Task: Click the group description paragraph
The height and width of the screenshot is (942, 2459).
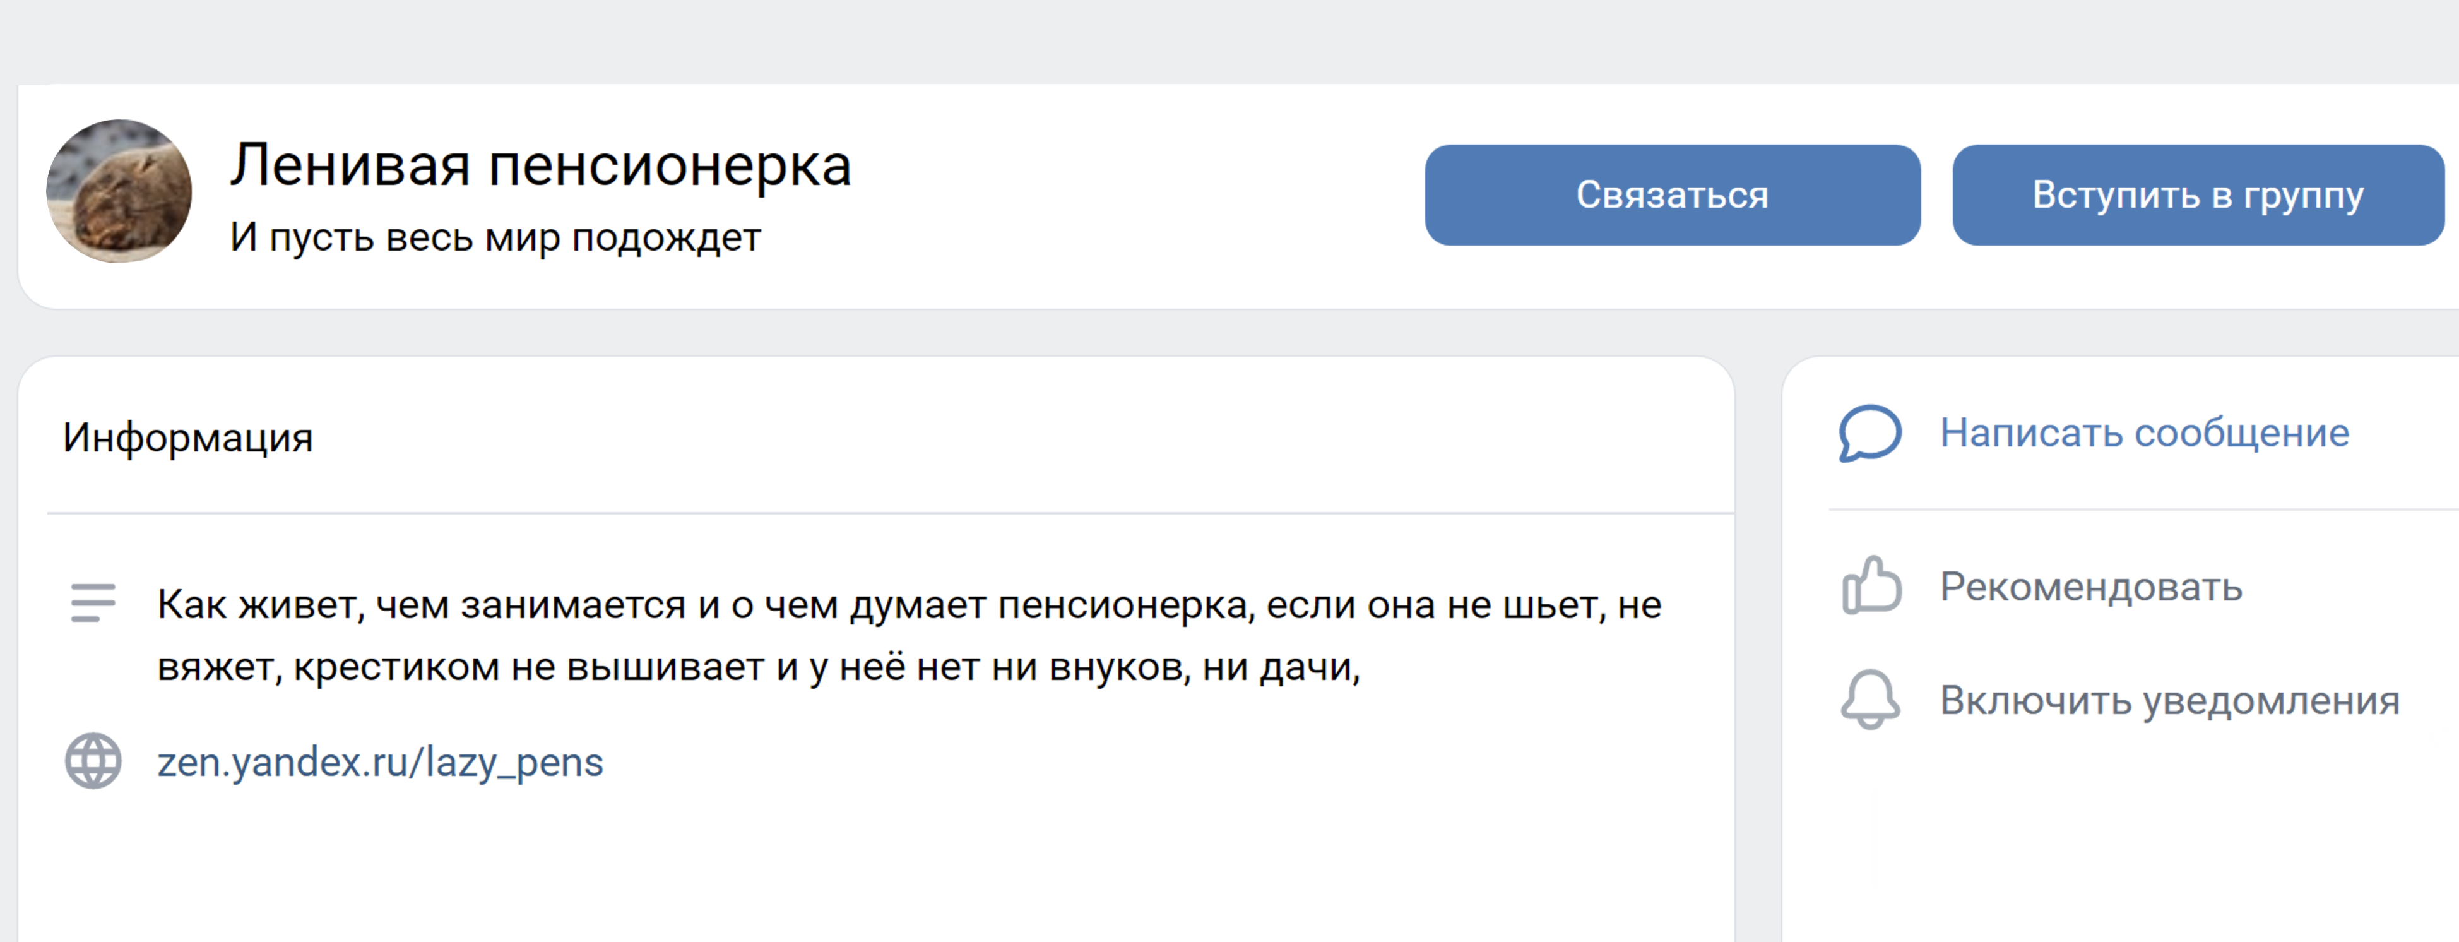Action: pos(909,635)
